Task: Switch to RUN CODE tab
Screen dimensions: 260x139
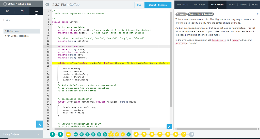Action: (182, 5)
